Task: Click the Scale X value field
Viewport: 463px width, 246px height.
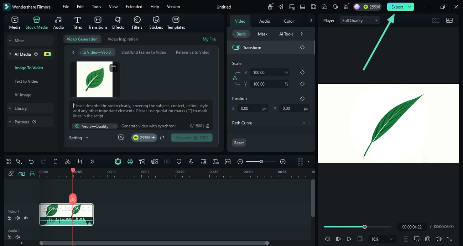Action: [x=269, y=72]
